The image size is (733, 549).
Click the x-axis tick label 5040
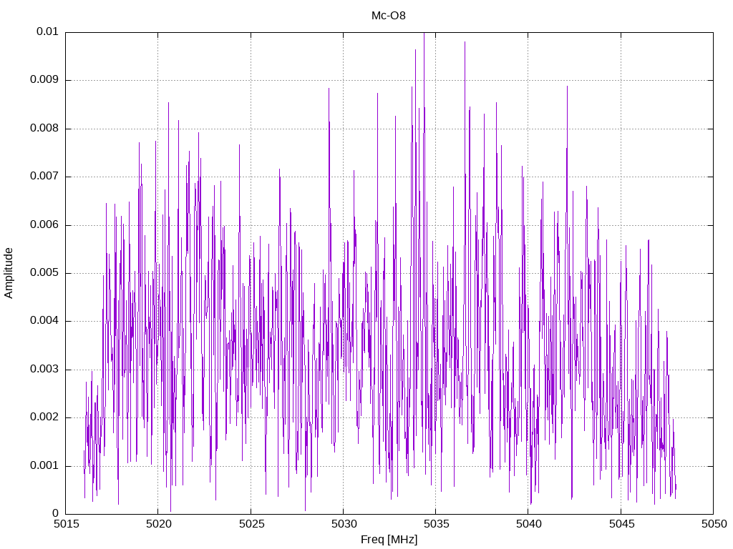(529, 524)
